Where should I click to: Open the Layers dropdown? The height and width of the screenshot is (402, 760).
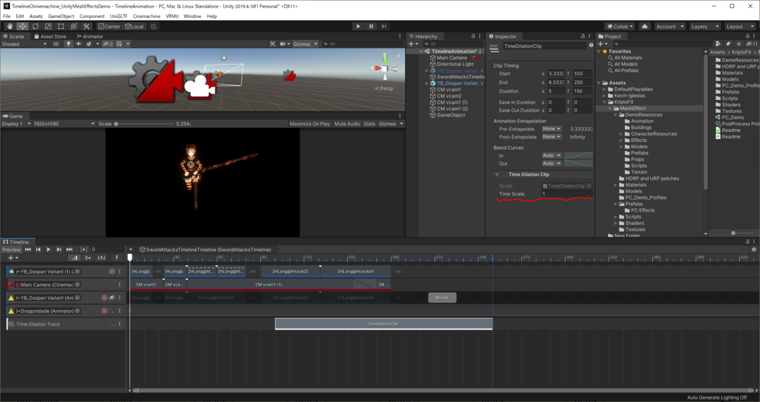(704, 27)
